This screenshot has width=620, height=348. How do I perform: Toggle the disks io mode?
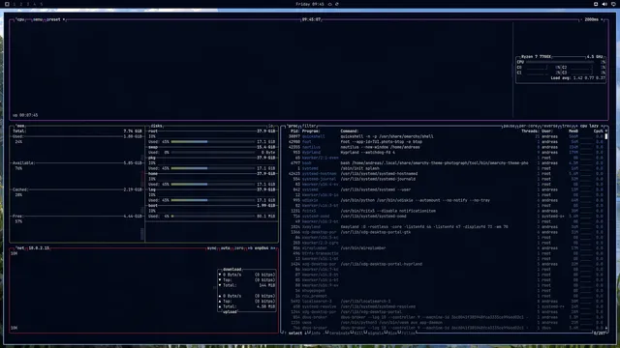[271, 126]
